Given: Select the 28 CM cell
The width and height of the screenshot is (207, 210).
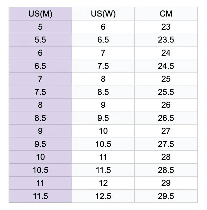Looking at the screenshot, I should [166, 157].
